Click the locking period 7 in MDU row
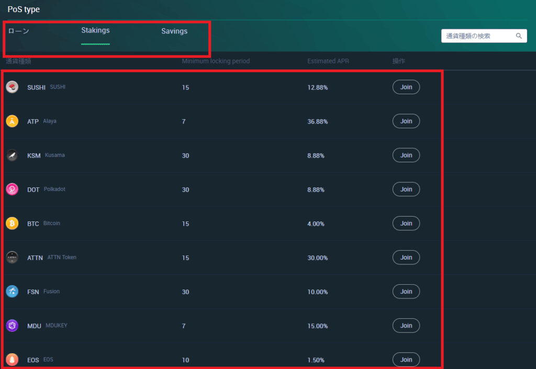The width and height of the screenshot is (536, 369). pos(184,326)
